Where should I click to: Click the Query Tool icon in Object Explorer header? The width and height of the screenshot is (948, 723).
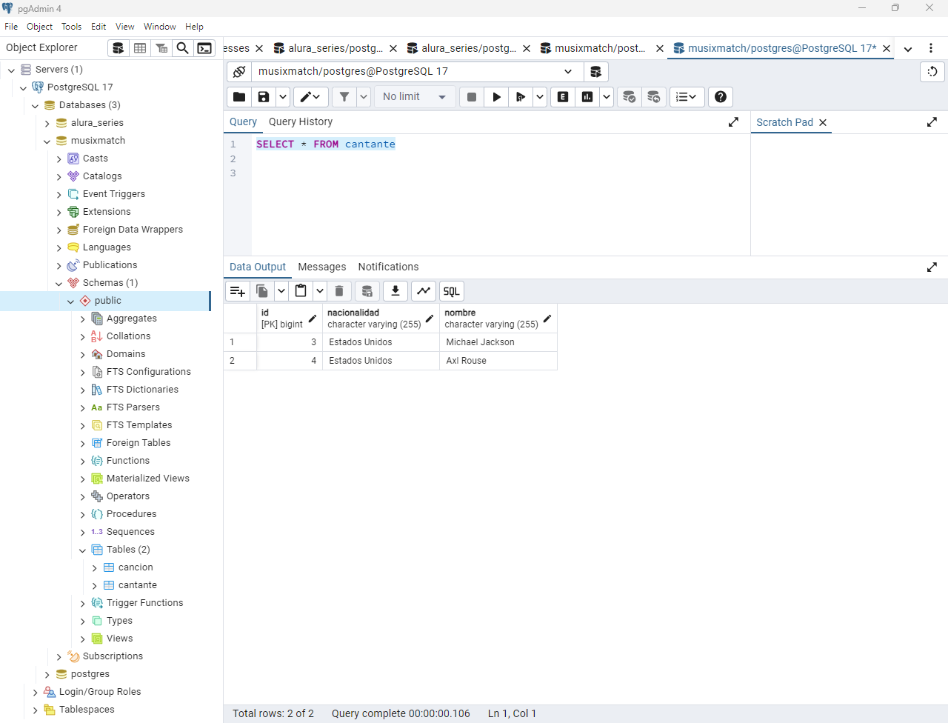pyautogui.click(x=118, y=48)
